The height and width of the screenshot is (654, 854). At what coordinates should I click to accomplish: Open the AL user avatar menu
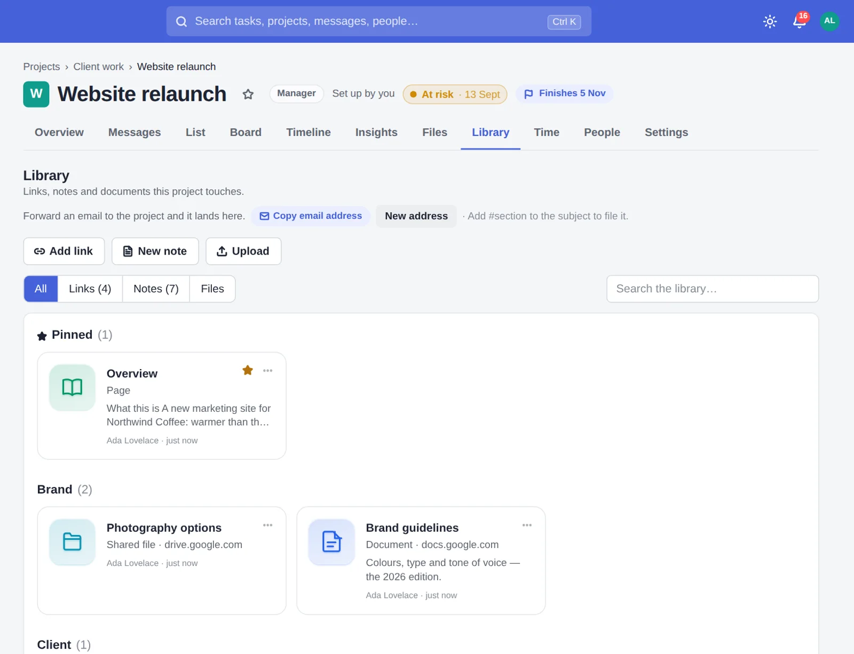tap(829, 21)
